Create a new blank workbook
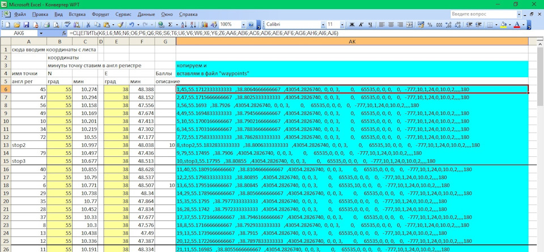544x252 pixels. tap(7, 25)
